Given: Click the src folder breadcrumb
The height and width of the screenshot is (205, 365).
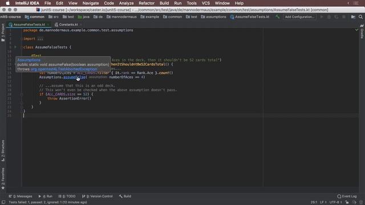Looking at the screenshot, I should click(x=54, y=17).
